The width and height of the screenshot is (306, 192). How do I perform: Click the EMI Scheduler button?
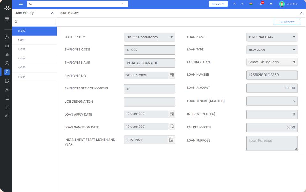pos(287,22)
